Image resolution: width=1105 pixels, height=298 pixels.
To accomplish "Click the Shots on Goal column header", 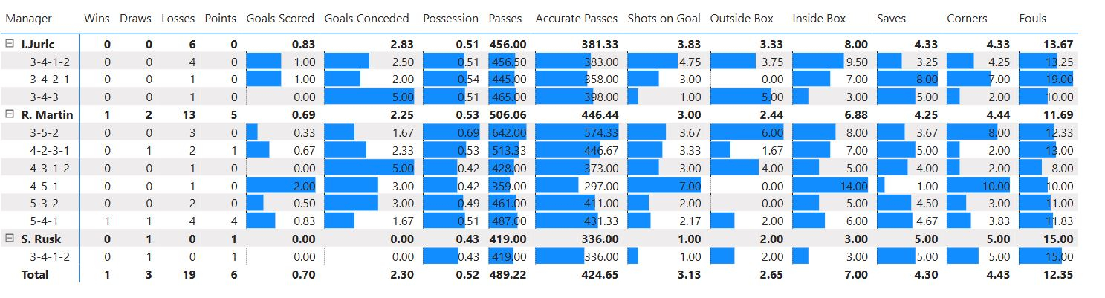I will pyautogui.click(x=664, y=18).
